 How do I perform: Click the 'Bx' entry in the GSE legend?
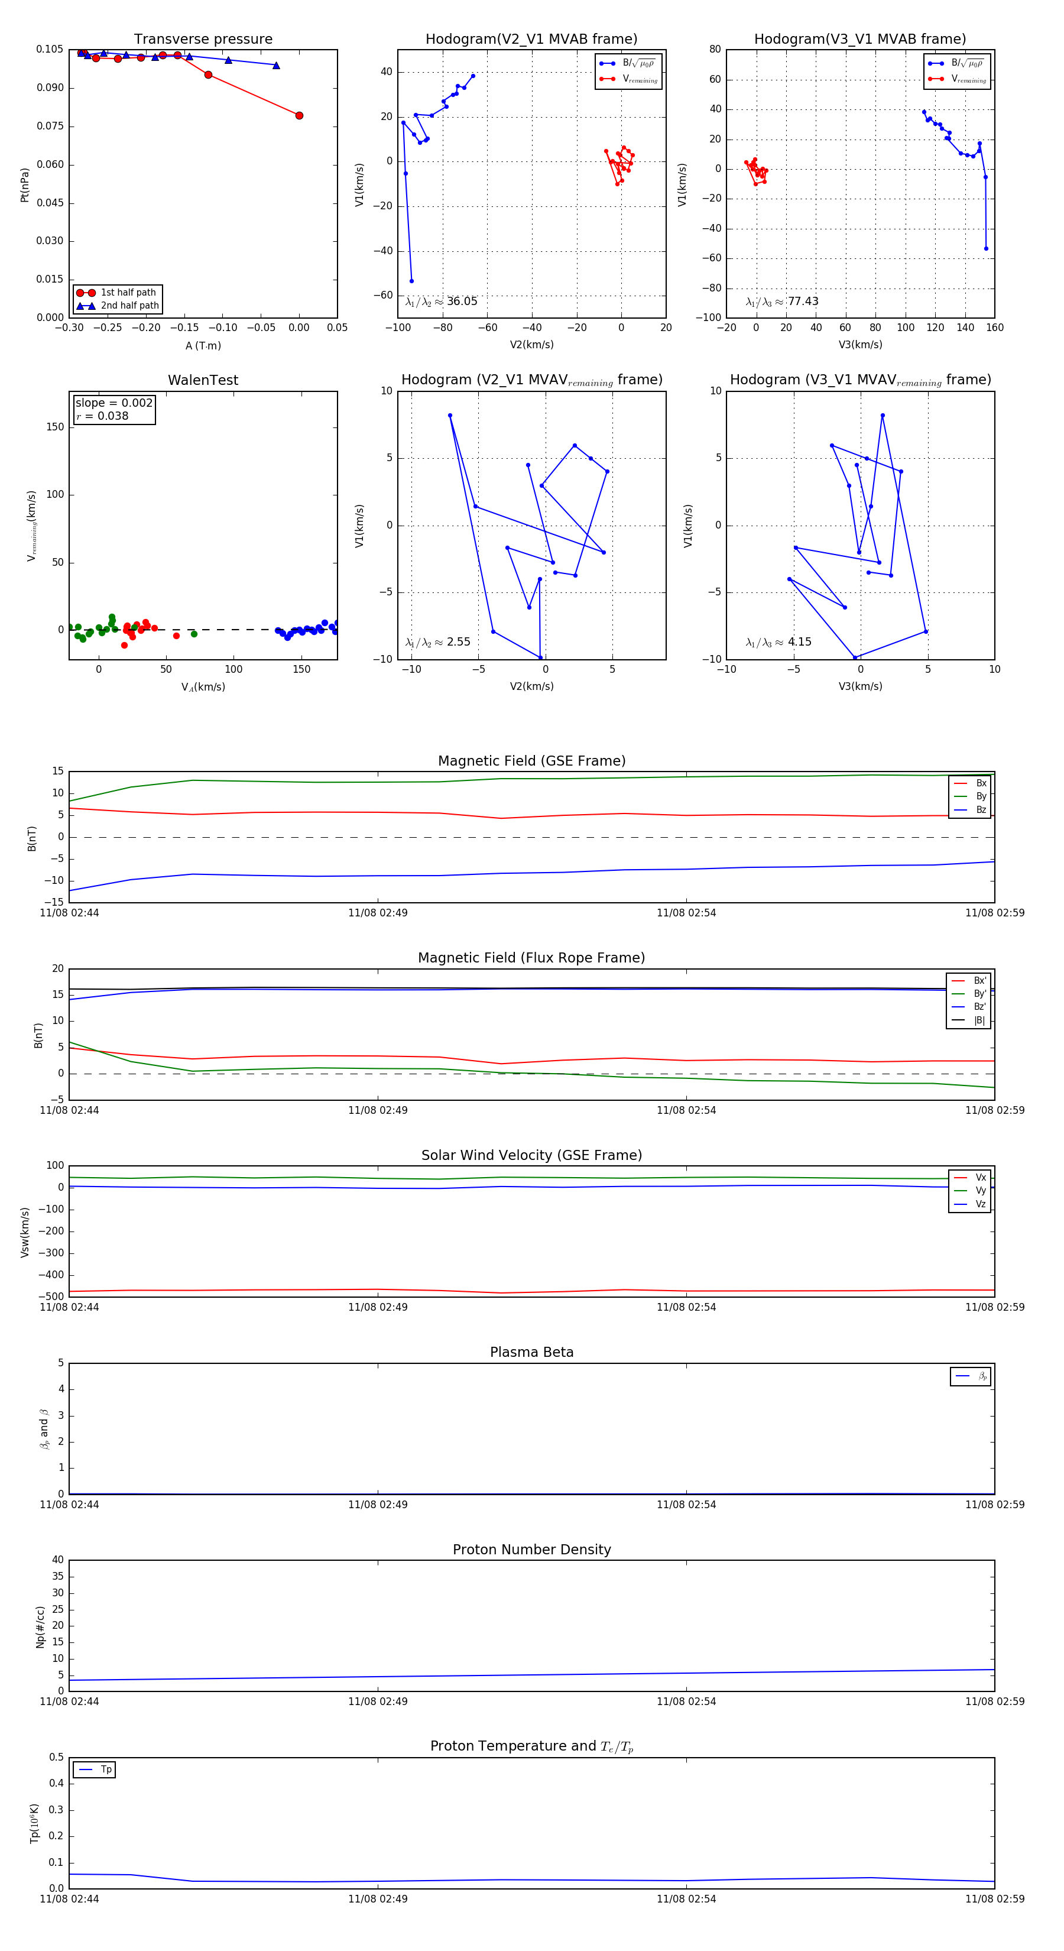971,783
